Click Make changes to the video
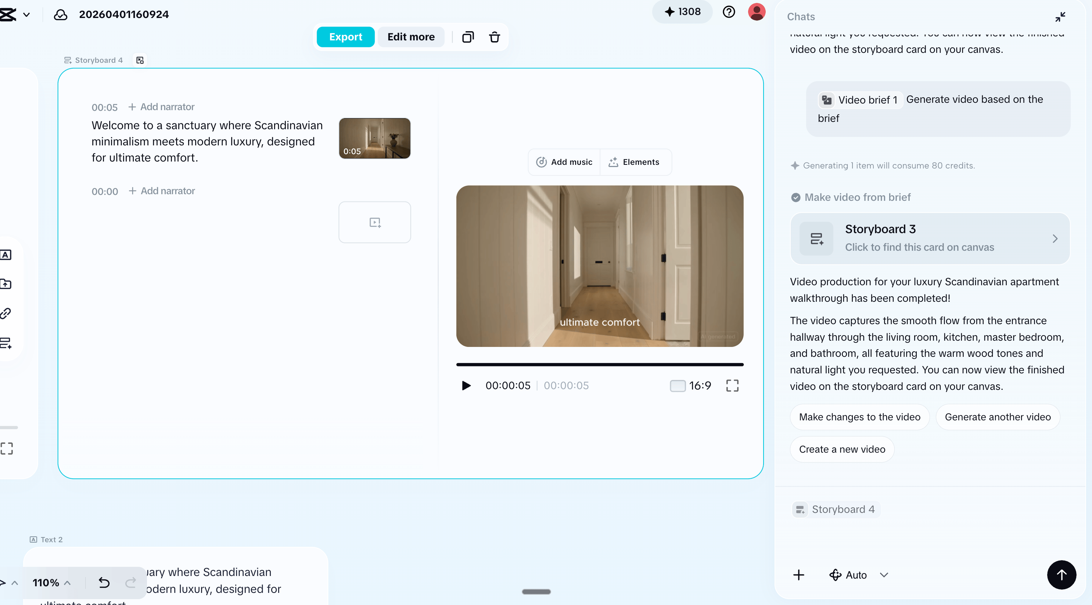 click(x=859, y=417)
